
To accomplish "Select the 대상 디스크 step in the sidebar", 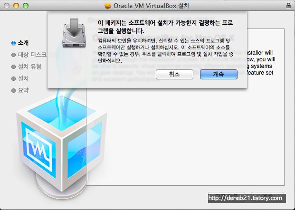I will click(32, 55).
